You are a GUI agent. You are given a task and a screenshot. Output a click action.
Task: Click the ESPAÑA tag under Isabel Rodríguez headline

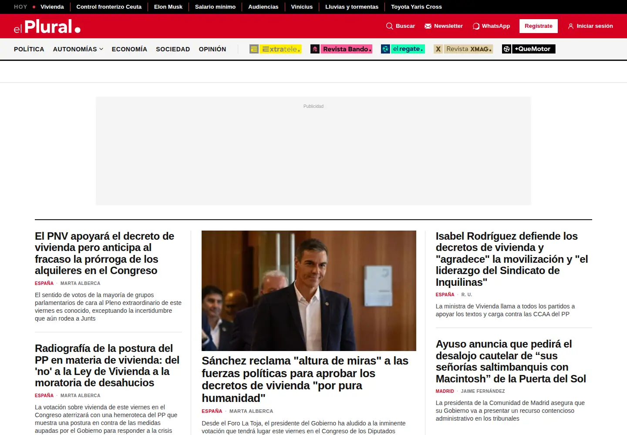(445, 295)
